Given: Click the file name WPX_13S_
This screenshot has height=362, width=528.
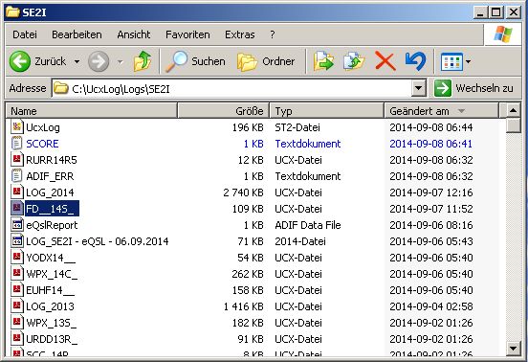Looking at the screenshot, I should 52,323.
